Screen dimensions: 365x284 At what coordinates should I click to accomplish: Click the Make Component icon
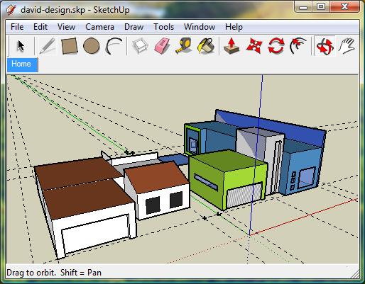140,46
